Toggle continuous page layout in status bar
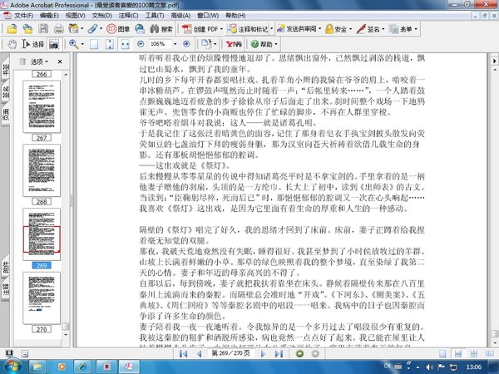This screenshot has width=499, height=374. pyautogui.click(x=458, y=354)
